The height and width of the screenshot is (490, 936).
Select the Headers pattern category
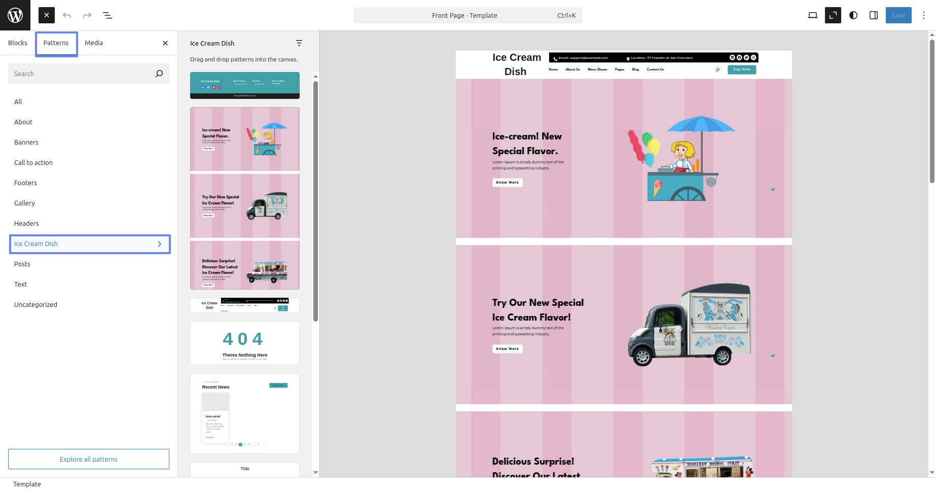point(89,223)
